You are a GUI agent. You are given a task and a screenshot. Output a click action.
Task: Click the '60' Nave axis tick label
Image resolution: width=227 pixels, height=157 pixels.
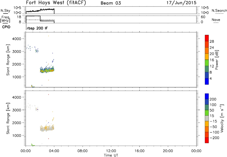[203, 17]
